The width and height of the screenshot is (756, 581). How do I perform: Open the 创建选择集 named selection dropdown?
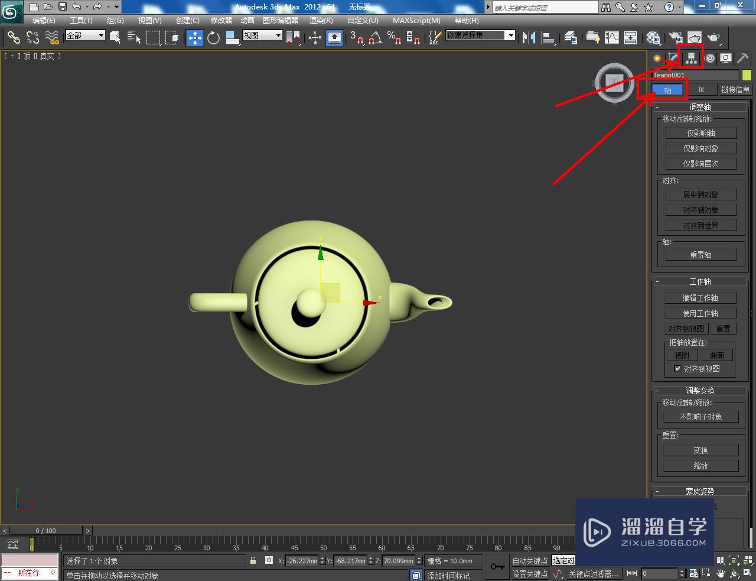tap(481, 35)
